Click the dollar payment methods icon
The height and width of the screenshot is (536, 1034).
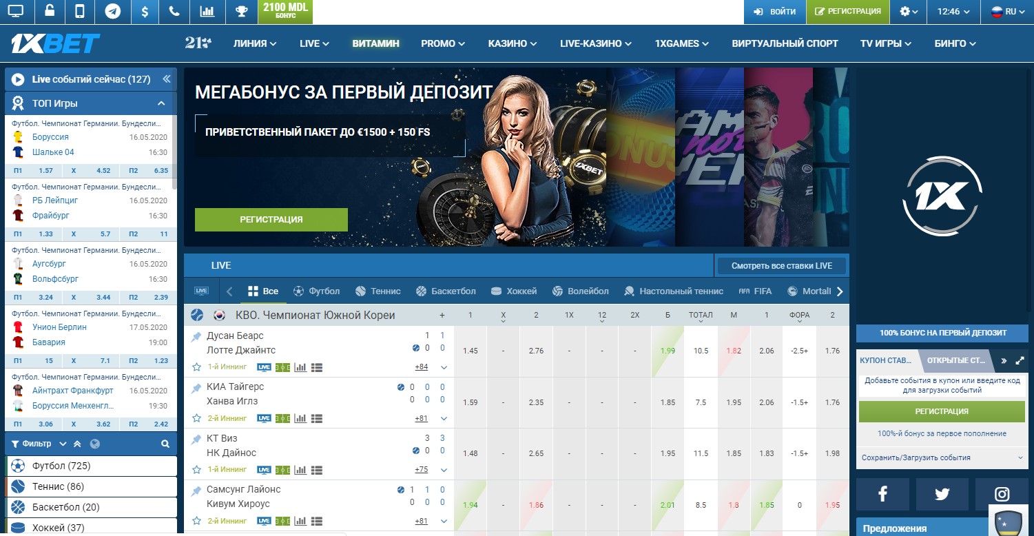(143, 10)
